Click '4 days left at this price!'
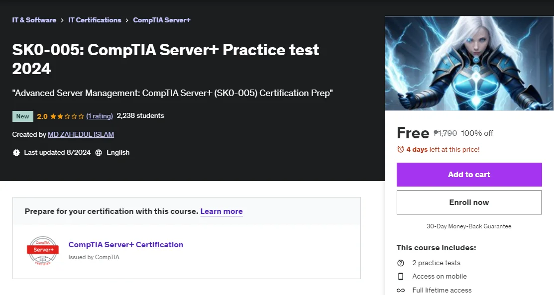The image size is (554, 295). [443, 149]
